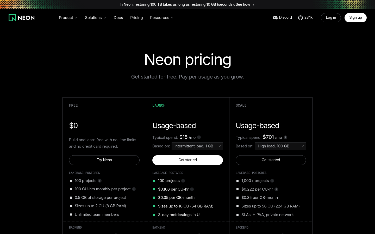Show info for $0.106 per CU-hr
Screen dimensions: 375x234
click(192, 189)
